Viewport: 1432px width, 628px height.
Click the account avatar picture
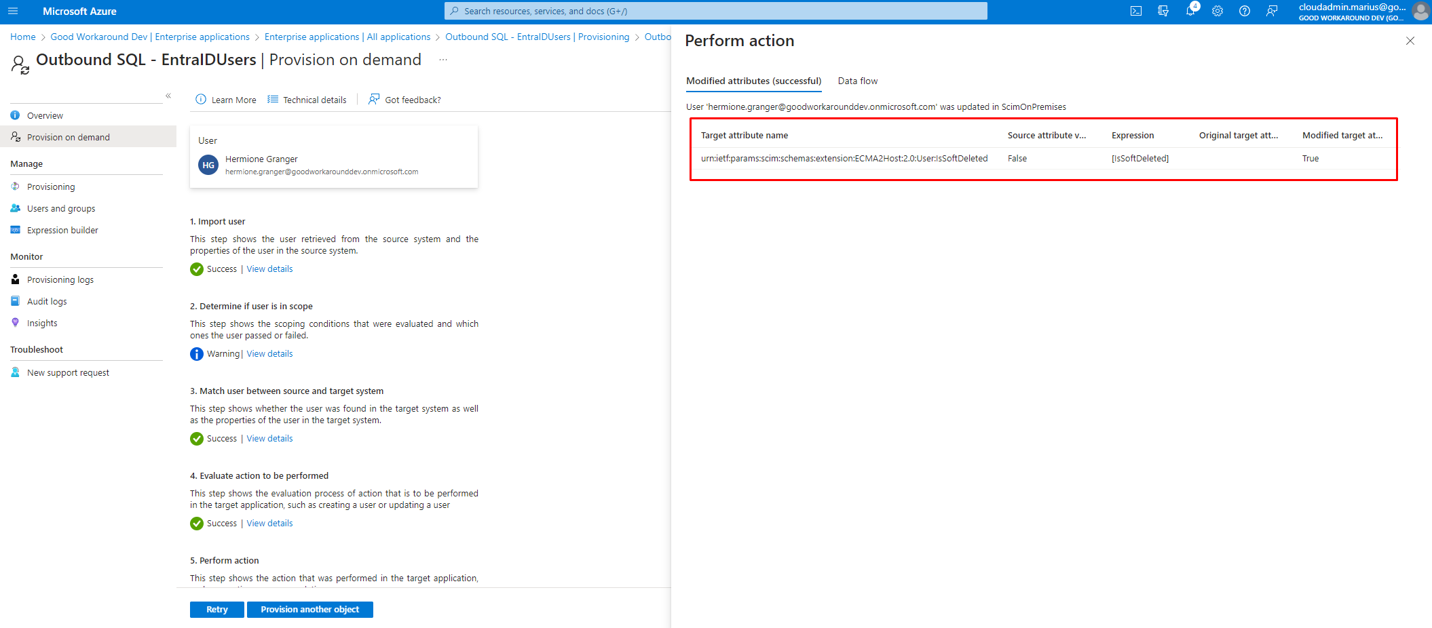[x=1420, y=11]
